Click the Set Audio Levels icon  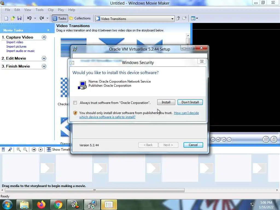click(3, 150)
